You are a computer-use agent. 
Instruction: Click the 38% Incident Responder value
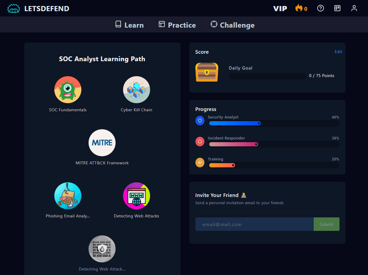coord(335,138)
